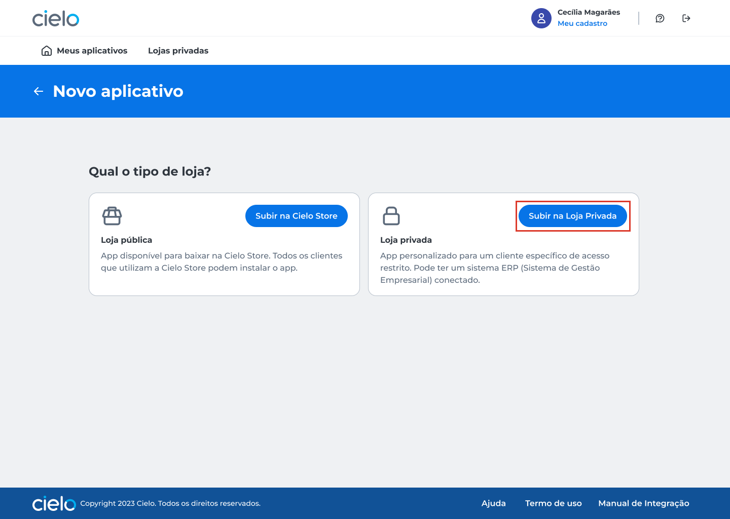Log out using the exit icon

(x=686, y=18)
